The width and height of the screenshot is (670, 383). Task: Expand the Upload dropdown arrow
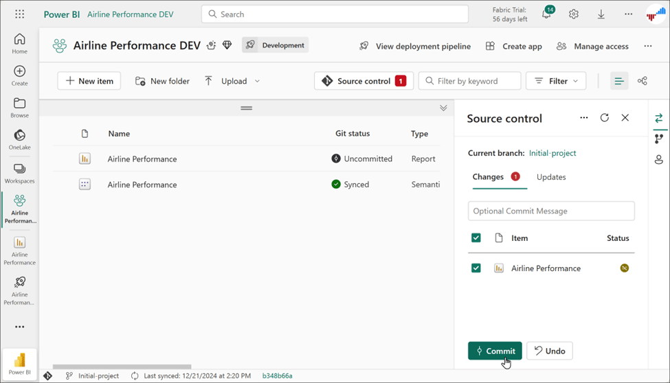tap(257, 81)
